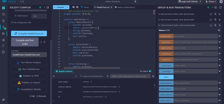Image resolution: width=224 pixels, height=104 pixels.
Task: Click Compile HealthChain.sol button
Action: [29, 34]
